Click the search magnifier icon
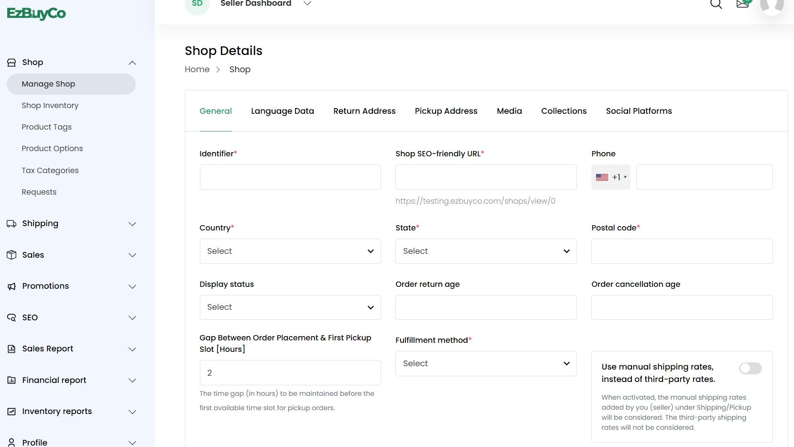The width and height of the screenshot is (794, 447). coord(716,4)
